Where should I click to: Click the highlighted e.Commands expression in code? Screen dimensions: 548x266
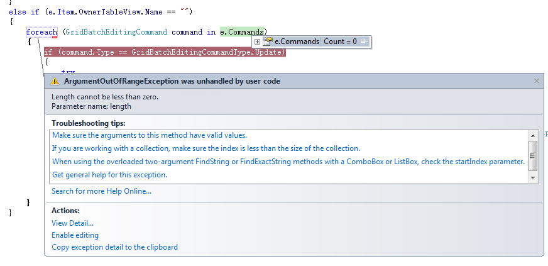tap(243, 31)
